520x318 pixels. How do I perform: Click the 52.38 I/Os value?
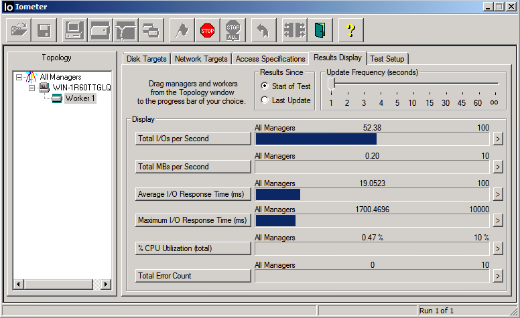[x=372, y=128]
